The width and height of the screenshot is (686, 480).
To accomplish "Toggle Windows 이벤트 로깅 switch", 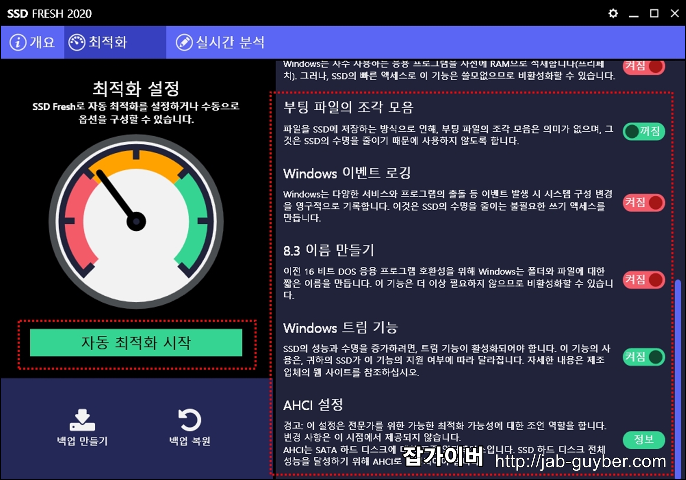I will pyautogui.click(x=644, y=203).
